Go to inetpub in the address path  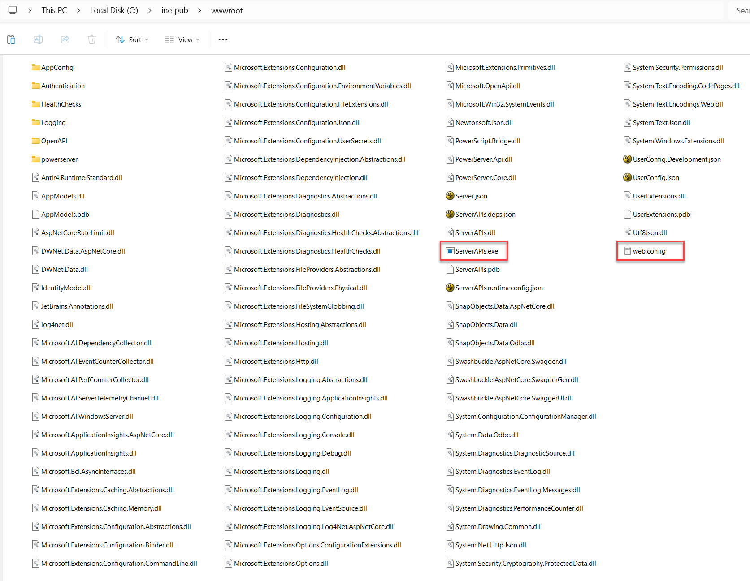[x=174, y=10]
